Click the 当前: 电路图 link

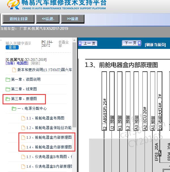click(x=17, y=63)
